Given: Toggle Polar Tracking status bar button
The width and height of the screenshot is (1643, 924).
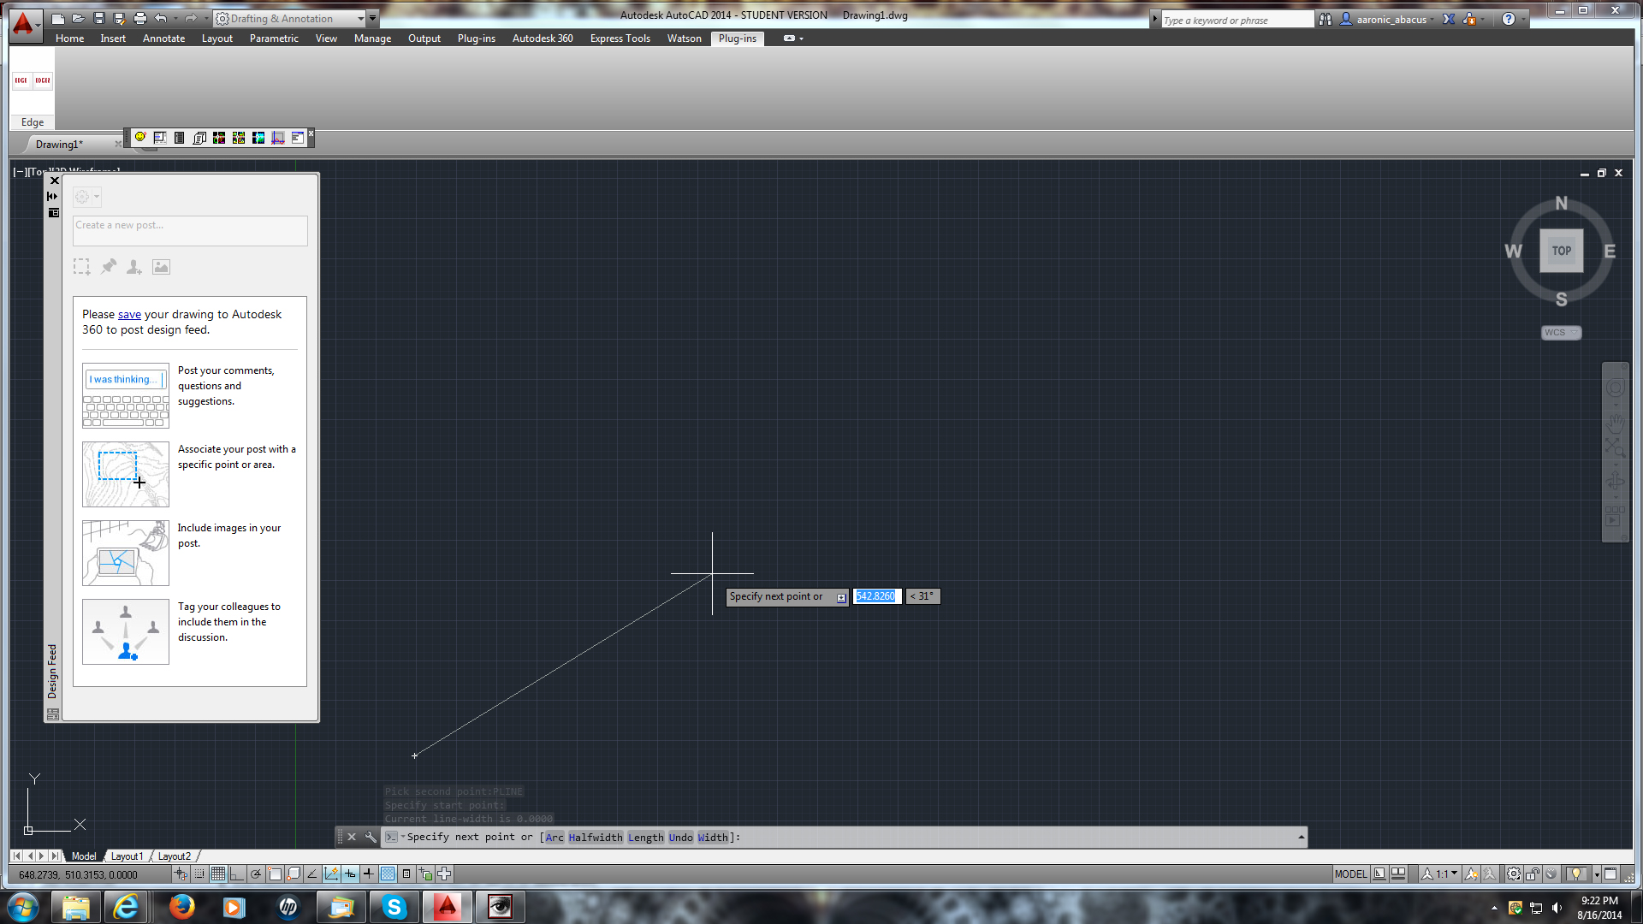Looking at the screenshot, I should pyautogui.click(x=256, y=874).
